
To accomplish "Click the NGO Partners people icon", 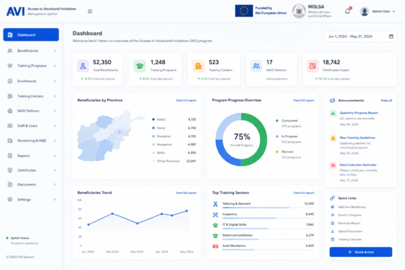I will (256, 66).
